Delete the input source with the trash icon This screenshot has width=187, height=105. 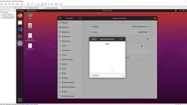(146, 46)
